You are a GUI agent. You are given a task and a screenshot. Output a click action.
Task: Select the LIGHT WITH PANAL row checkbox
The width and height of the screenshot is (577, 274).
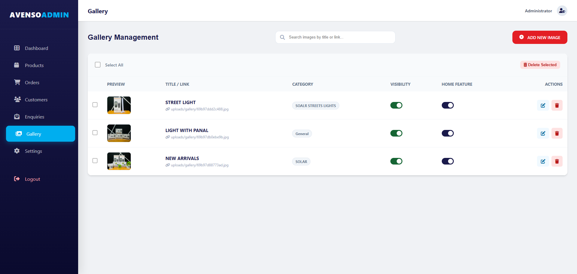tap(95, 133)
